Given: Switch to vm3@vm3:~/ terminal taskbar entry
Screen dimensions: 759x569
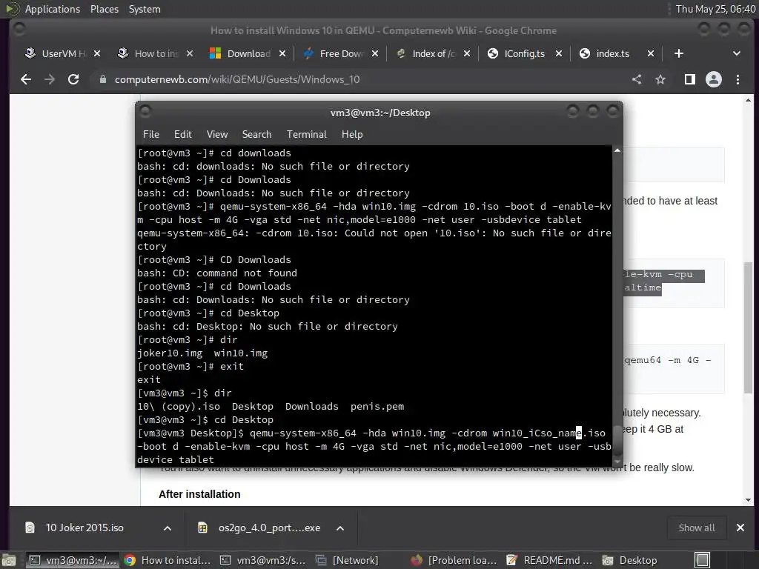Looking at the screenshot, I should (72, 560).
